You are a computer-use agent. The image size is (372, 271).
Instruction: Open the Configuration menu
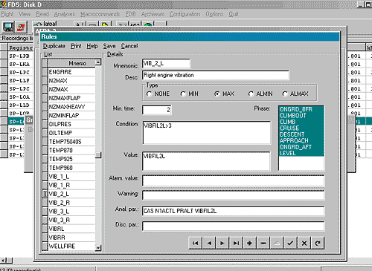coord(185,14)
